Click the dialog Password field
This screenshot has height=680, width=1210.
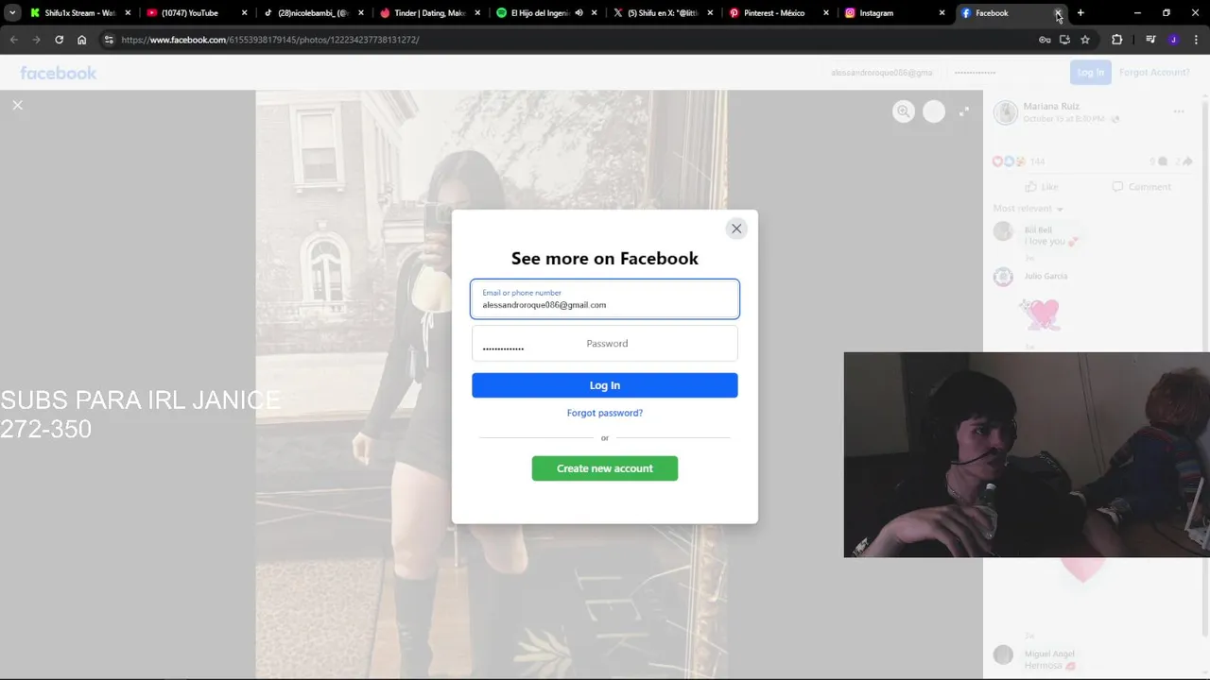605,344
